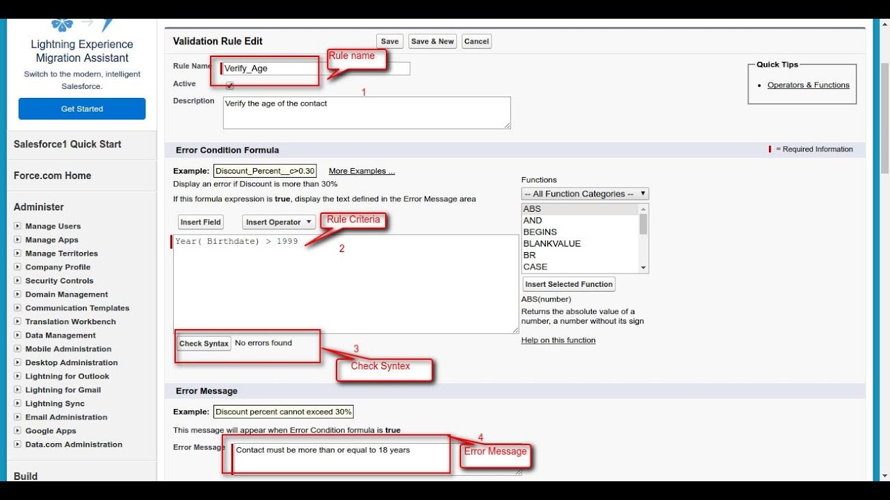The width and height of the screenshot is (890, 500).
Task: Select the BR function in list
Action: pos(580,255)
